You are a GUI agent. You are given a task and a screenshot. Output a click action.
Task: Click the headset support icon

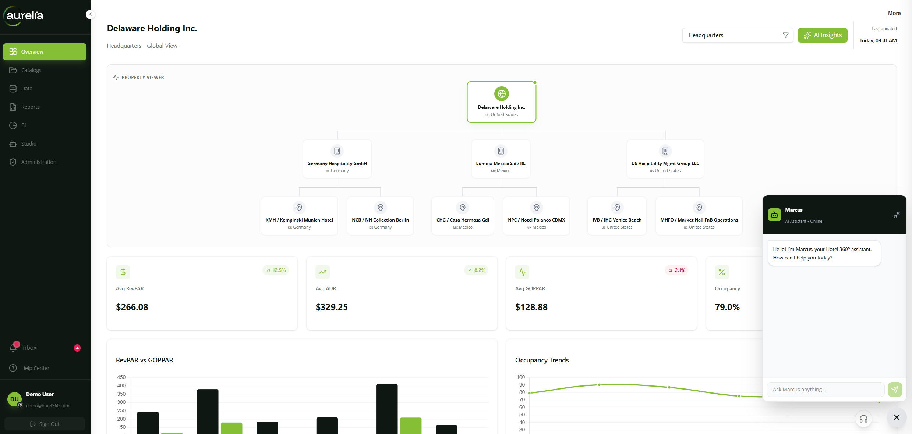[x=863, y=419]
